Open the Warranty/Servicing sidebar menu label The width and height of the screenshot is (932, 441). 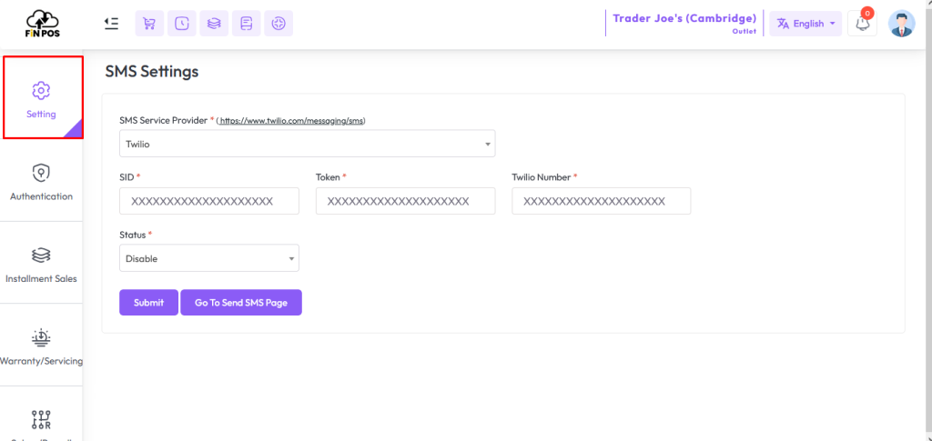41,361
